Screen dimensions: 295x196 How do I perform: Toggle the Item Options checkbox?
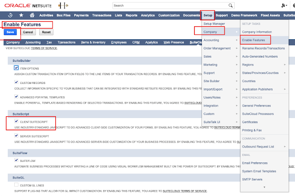click(17, 68)
